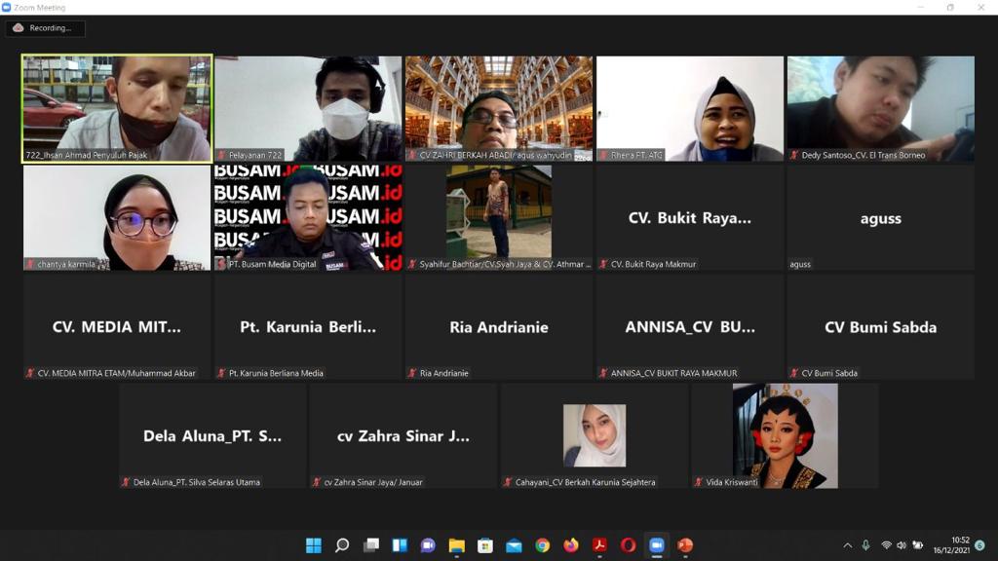
Task: Open taskbar Search magnifier icon
Action: click(342, 545)
